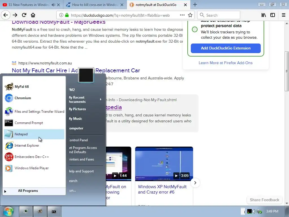Mute the YouTube tab audio

pyautogui.click(x=53, y=5)
